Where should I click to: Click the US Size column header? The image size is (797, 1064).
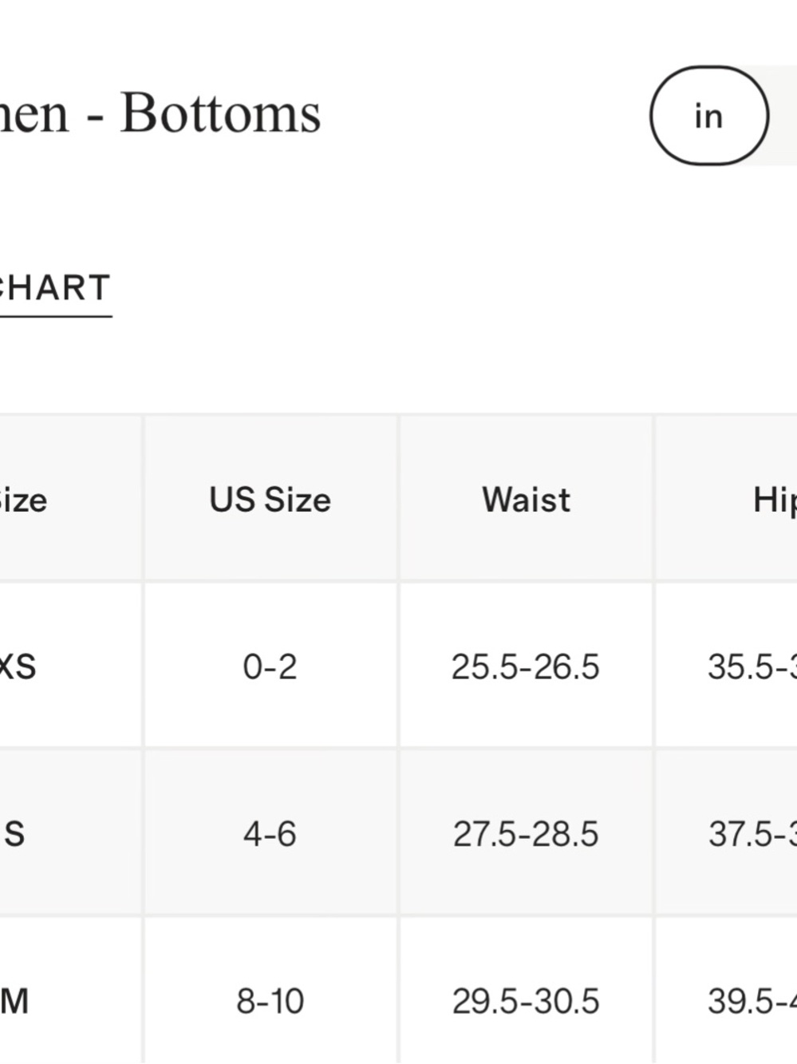click(x=270, y=500)
